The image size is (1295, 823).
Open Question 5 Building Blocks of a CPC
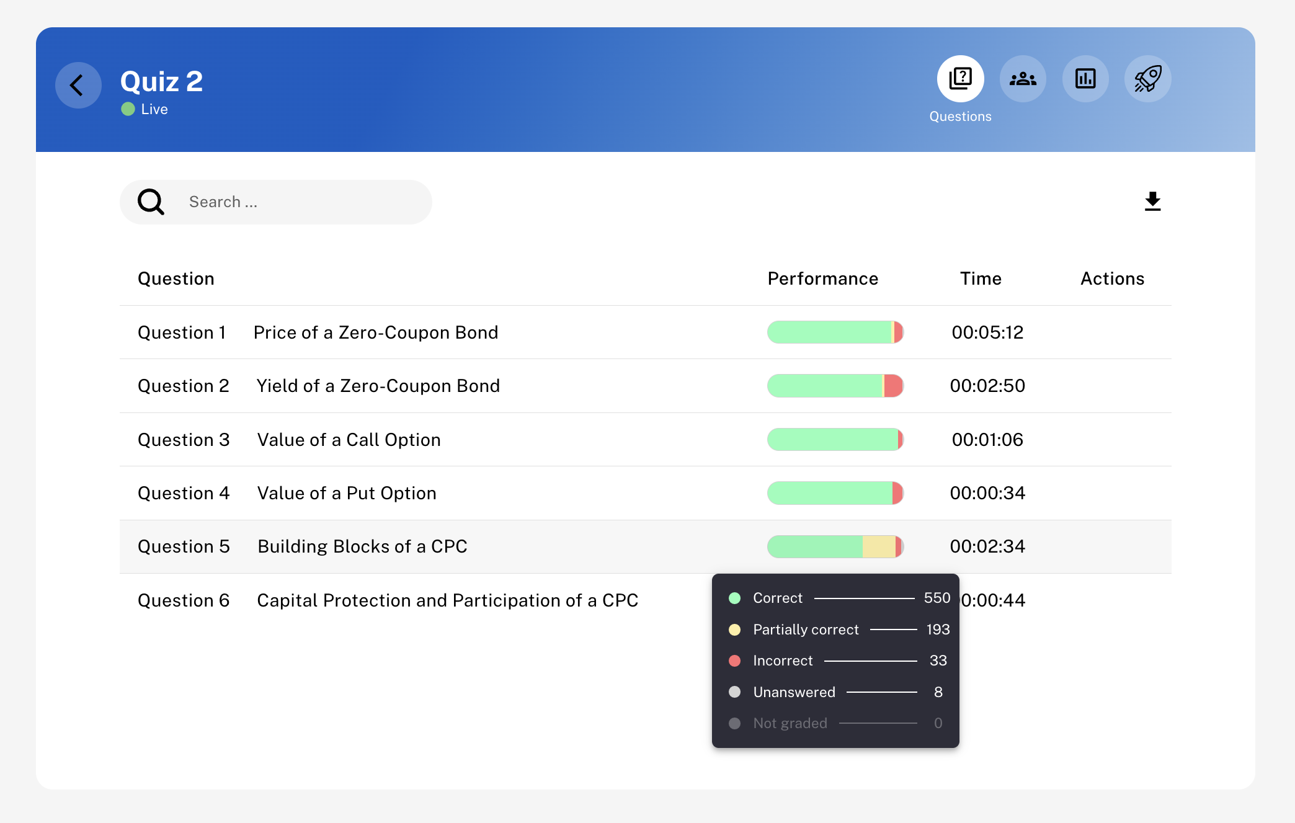[362, 546]
